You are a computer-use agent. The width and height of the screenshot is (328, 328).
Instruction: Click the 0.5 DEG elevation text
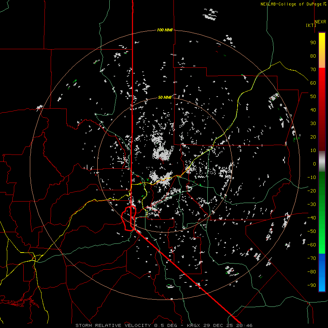(166, 325)
